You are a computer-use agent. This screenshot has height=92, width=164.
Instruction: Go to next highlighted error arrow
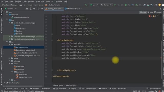pyautogui.click(x=160, y=16)
